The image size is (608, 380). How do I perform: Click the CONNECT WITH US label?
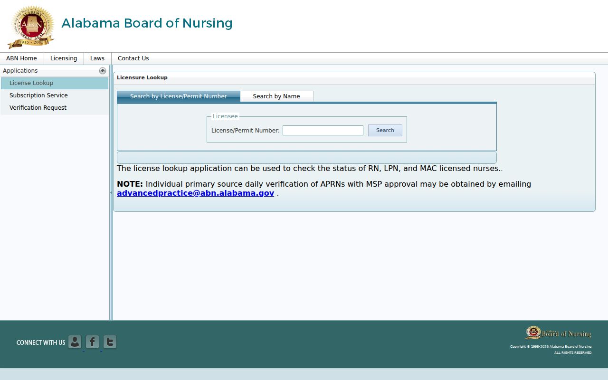point(41,342)
